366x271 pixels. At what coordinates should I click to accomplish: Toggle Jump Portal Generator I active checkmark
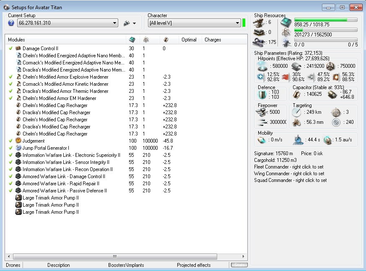click(10, 148)
